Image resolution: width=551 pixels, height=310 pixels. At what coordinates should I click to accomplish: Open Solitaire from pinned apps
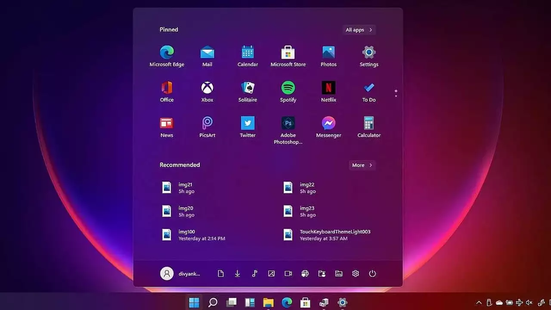pyautogui.click(x=248, y=92)
